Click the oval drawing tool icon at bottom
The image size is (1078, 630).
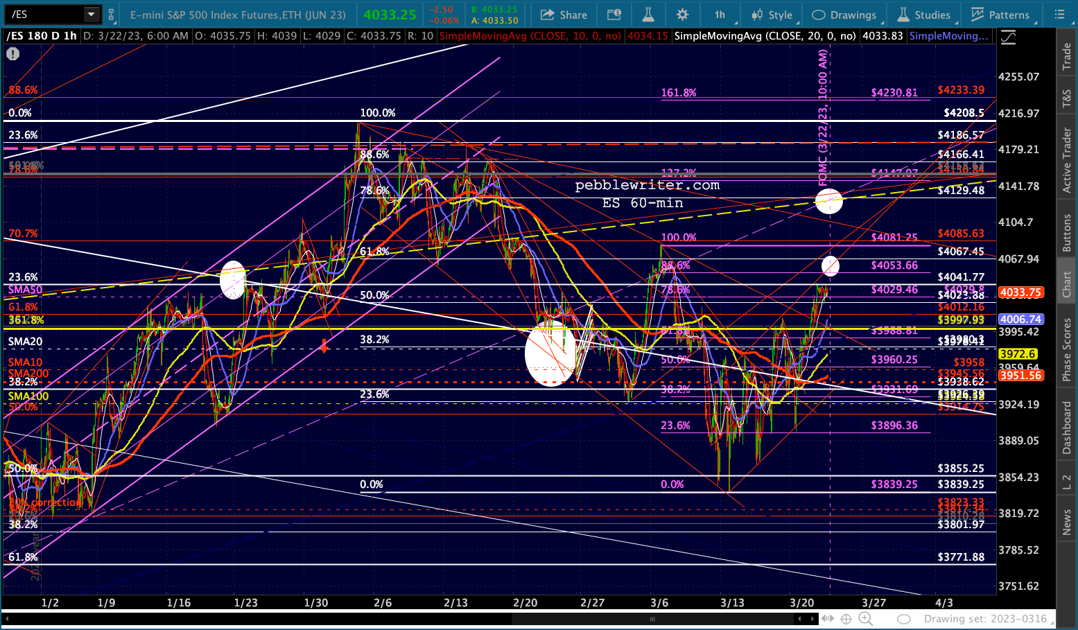[x=903, y=619]
